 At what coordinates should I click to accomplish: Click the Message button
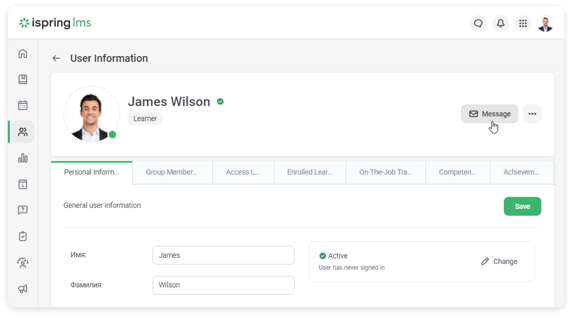pos(490,114)
